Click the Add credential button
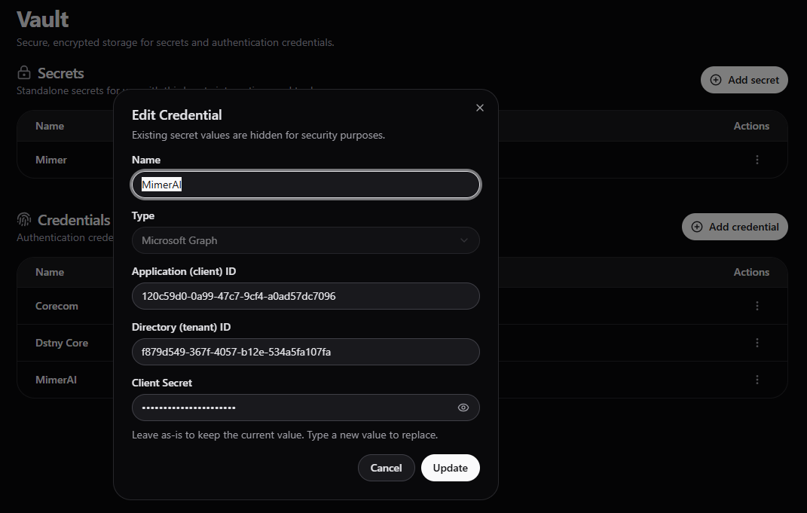 735,227
